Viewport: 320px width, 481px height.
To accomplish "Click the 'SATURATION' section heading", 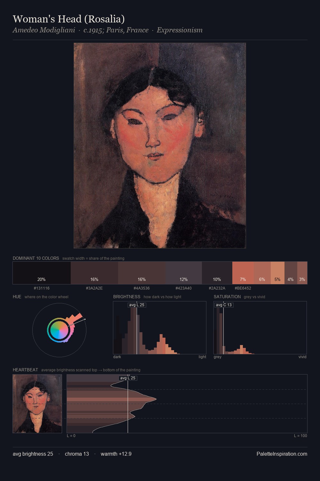I will tap(227, 297).
